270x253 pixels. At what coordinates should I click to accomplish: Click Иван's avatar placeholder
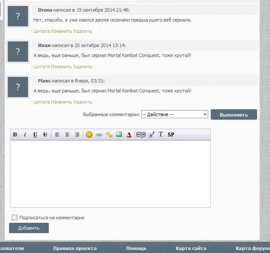(18, 51)
